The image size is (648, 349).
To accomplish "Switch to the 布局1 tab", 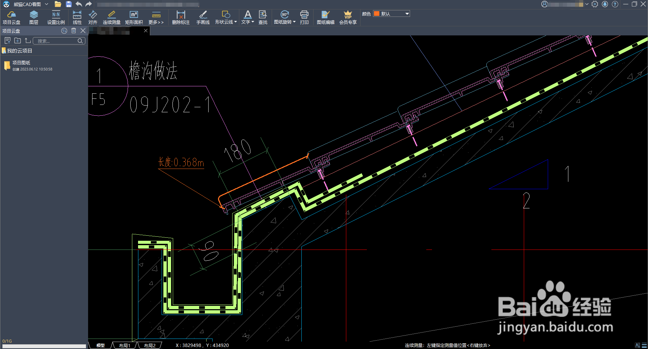I will point(125,346).
